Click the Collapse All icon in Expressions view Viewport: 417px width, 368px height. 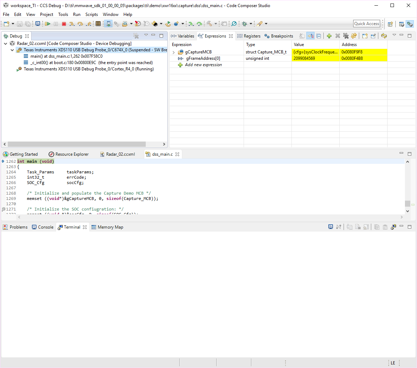[x=318, y=36]
